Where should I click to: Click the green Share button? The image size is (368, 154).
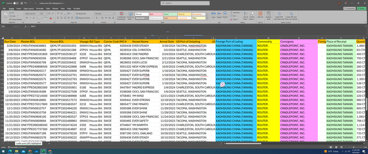(362, 9)
